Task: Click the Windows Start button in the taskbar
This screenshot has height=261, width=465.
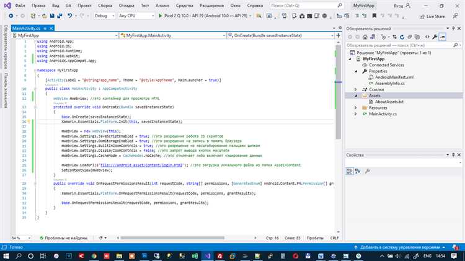Action: coord(6,255)
